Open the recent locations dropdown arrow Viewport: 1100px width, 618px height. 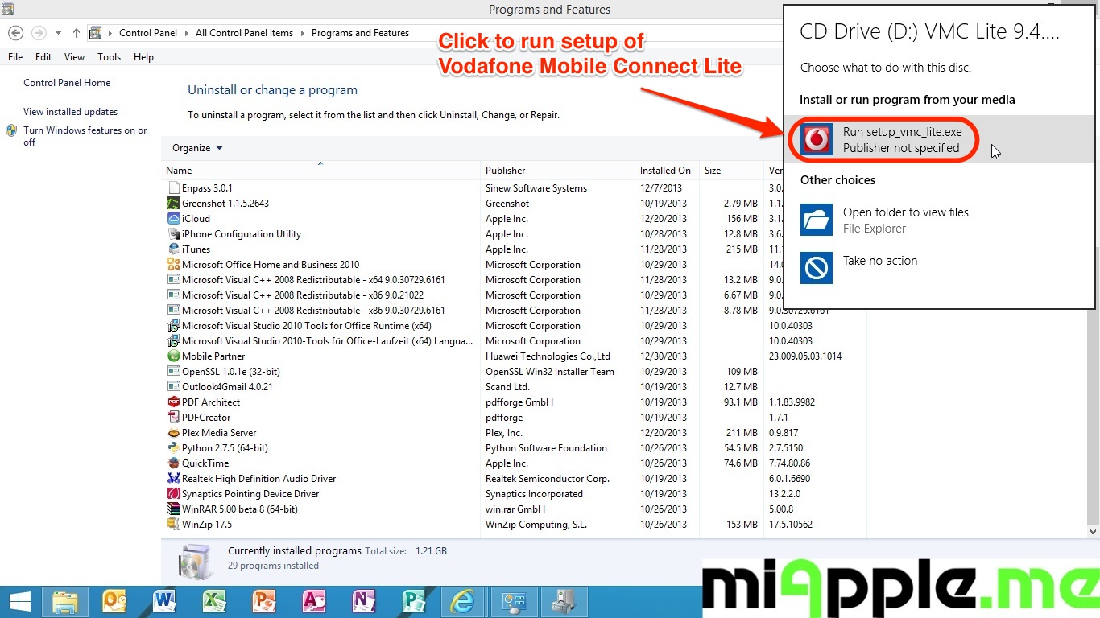tap(58, 33)
